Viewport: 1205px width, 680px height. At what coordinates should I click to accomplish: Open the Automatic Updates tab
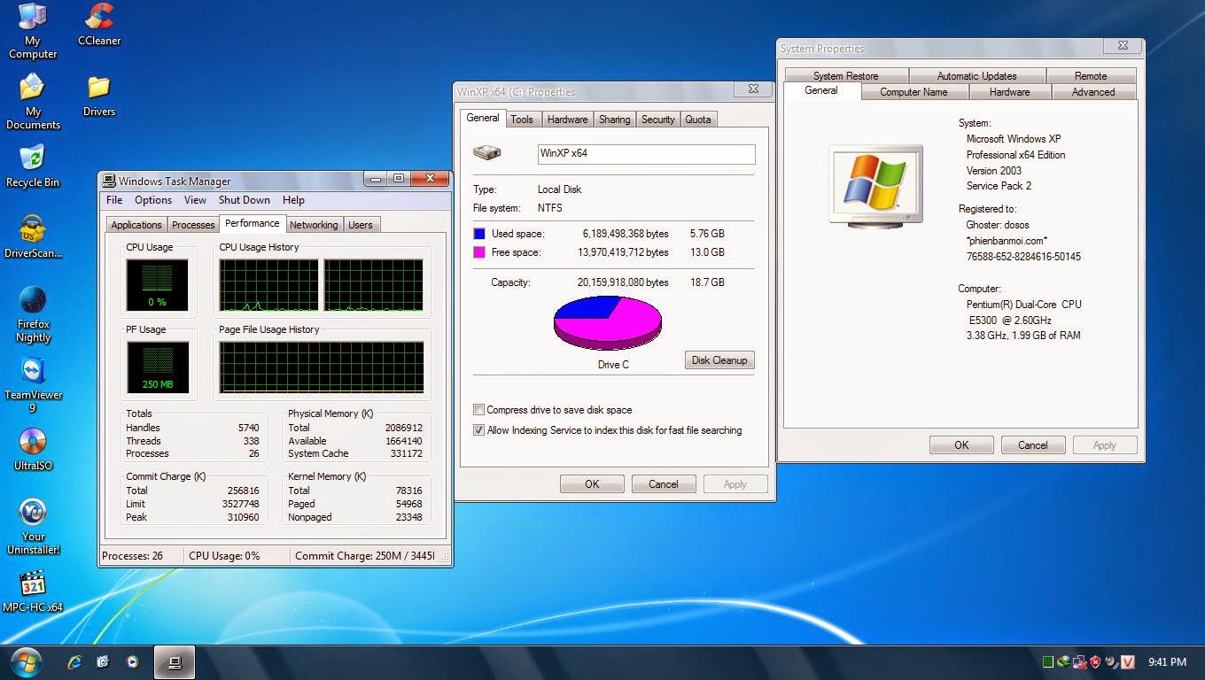[976, 76]
